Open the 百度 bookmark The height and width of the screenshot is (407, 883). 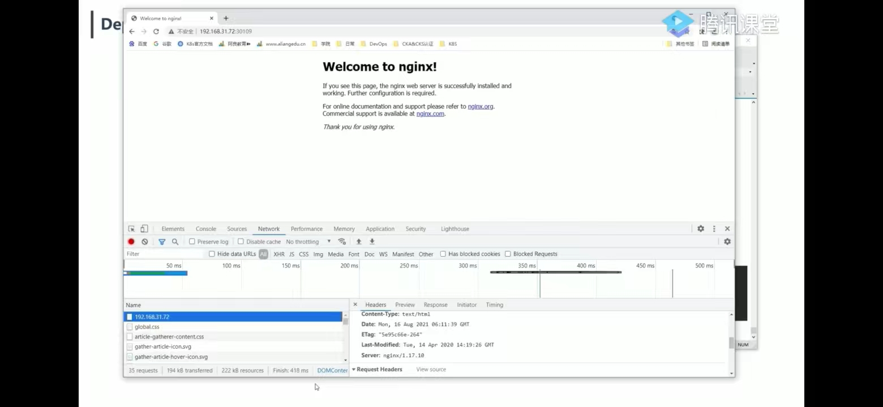(x=138, y=44)
